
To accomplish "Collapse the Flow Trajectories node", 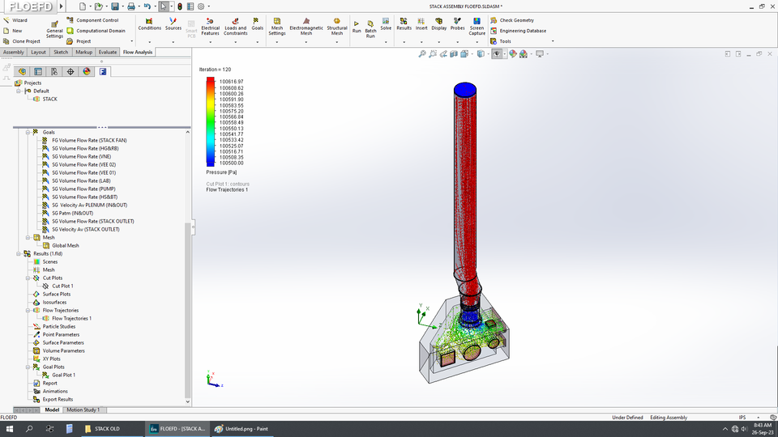I will 28,310.
